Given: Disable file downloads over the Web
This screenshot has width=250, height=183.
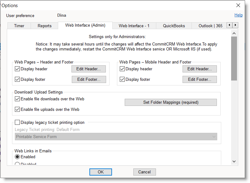Looking at the screenshot, I should tap(18, 99).
